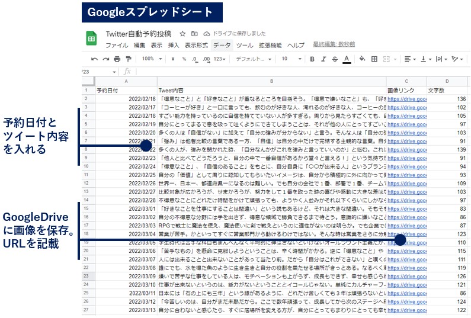Open the 100% zoom dropdown

(152, 59)
